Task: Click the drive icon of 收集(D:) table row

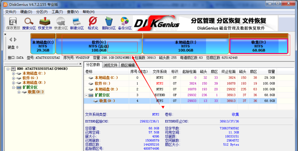Action: click(x=95, y=101)
